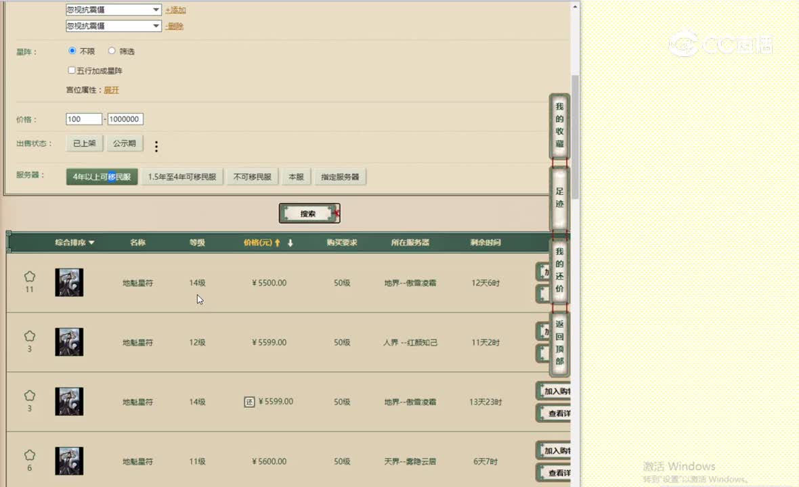The height and width of the screenshot is (487, 799).
Task: Click the 12天6时 remaining time cell
Action: (x=485, y=283)
